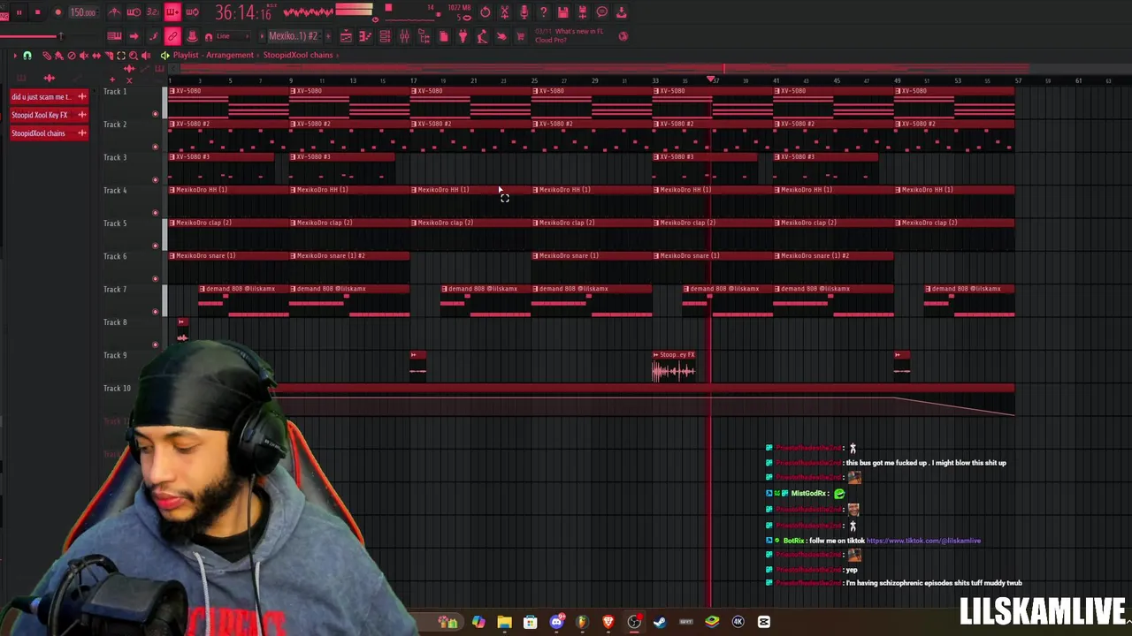Toggle the highlighted overdub recording button

click(172, 12)
